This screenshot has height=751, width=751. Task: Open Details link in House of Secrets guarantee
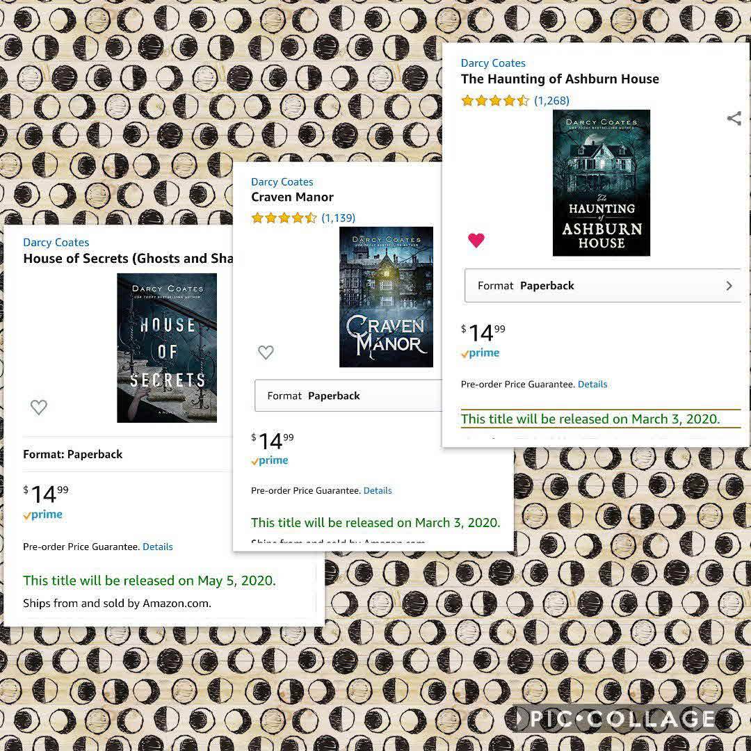[x=158, y=547]
